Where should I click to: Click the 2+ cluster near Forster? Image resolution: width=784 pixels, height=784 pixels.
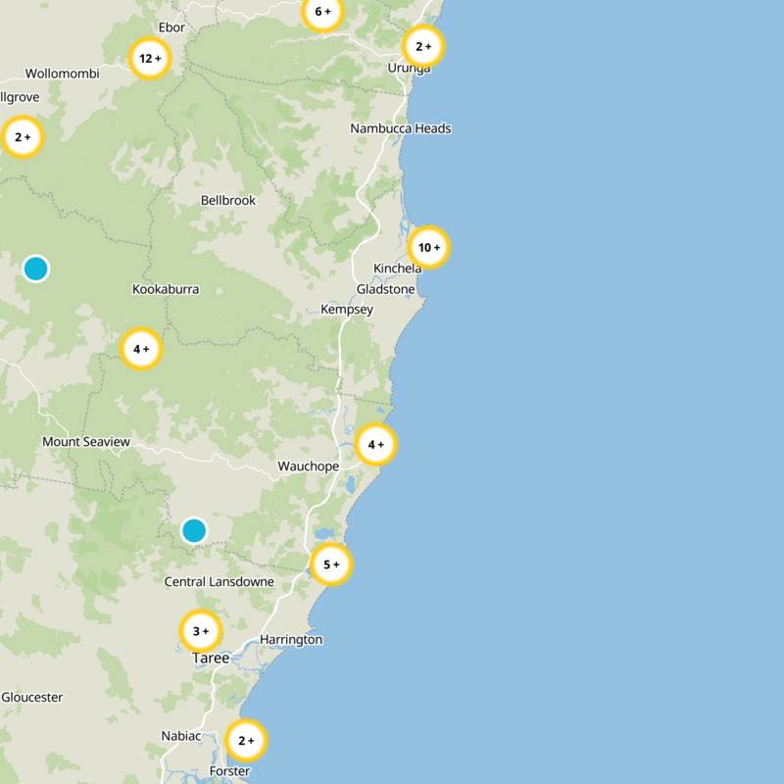click(246, 741)
